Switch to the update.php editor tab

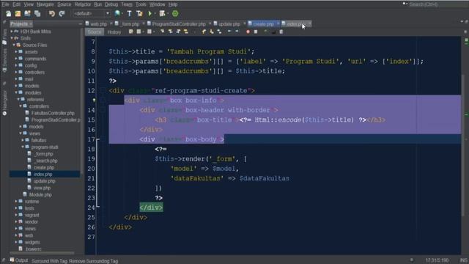pyautogui.click(x=229, y=24)
